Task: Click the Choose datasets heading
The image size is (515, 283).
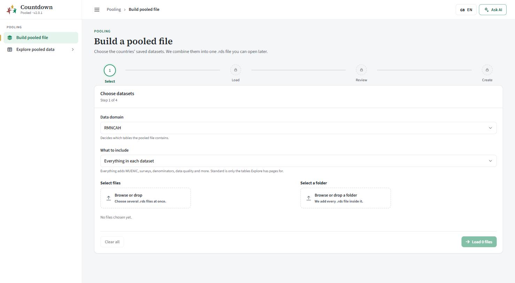Action: [117, 93]
